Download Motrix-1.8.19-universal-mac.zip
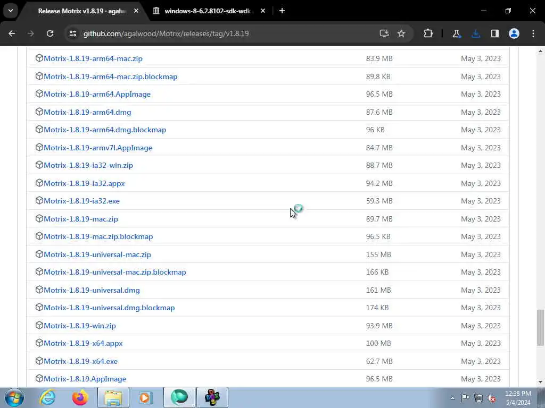 [x=97, y=254]
